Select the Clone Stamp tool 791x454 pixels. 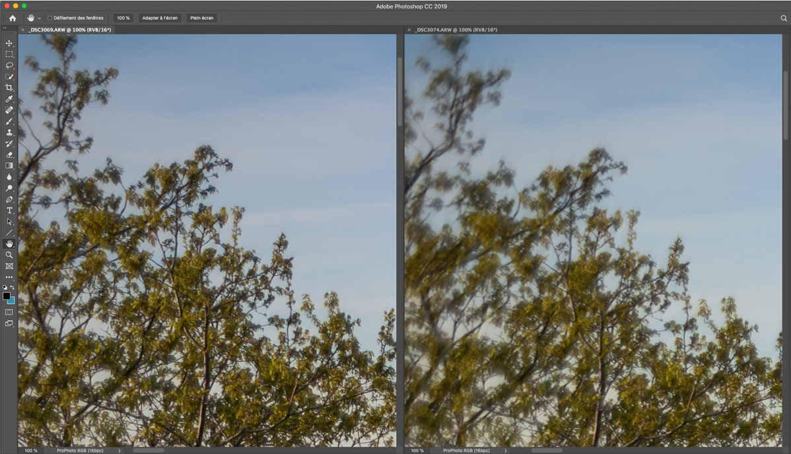click(9, 133)
